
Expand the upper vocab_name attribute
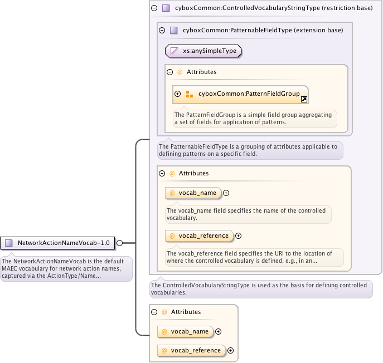pos(226,193)
